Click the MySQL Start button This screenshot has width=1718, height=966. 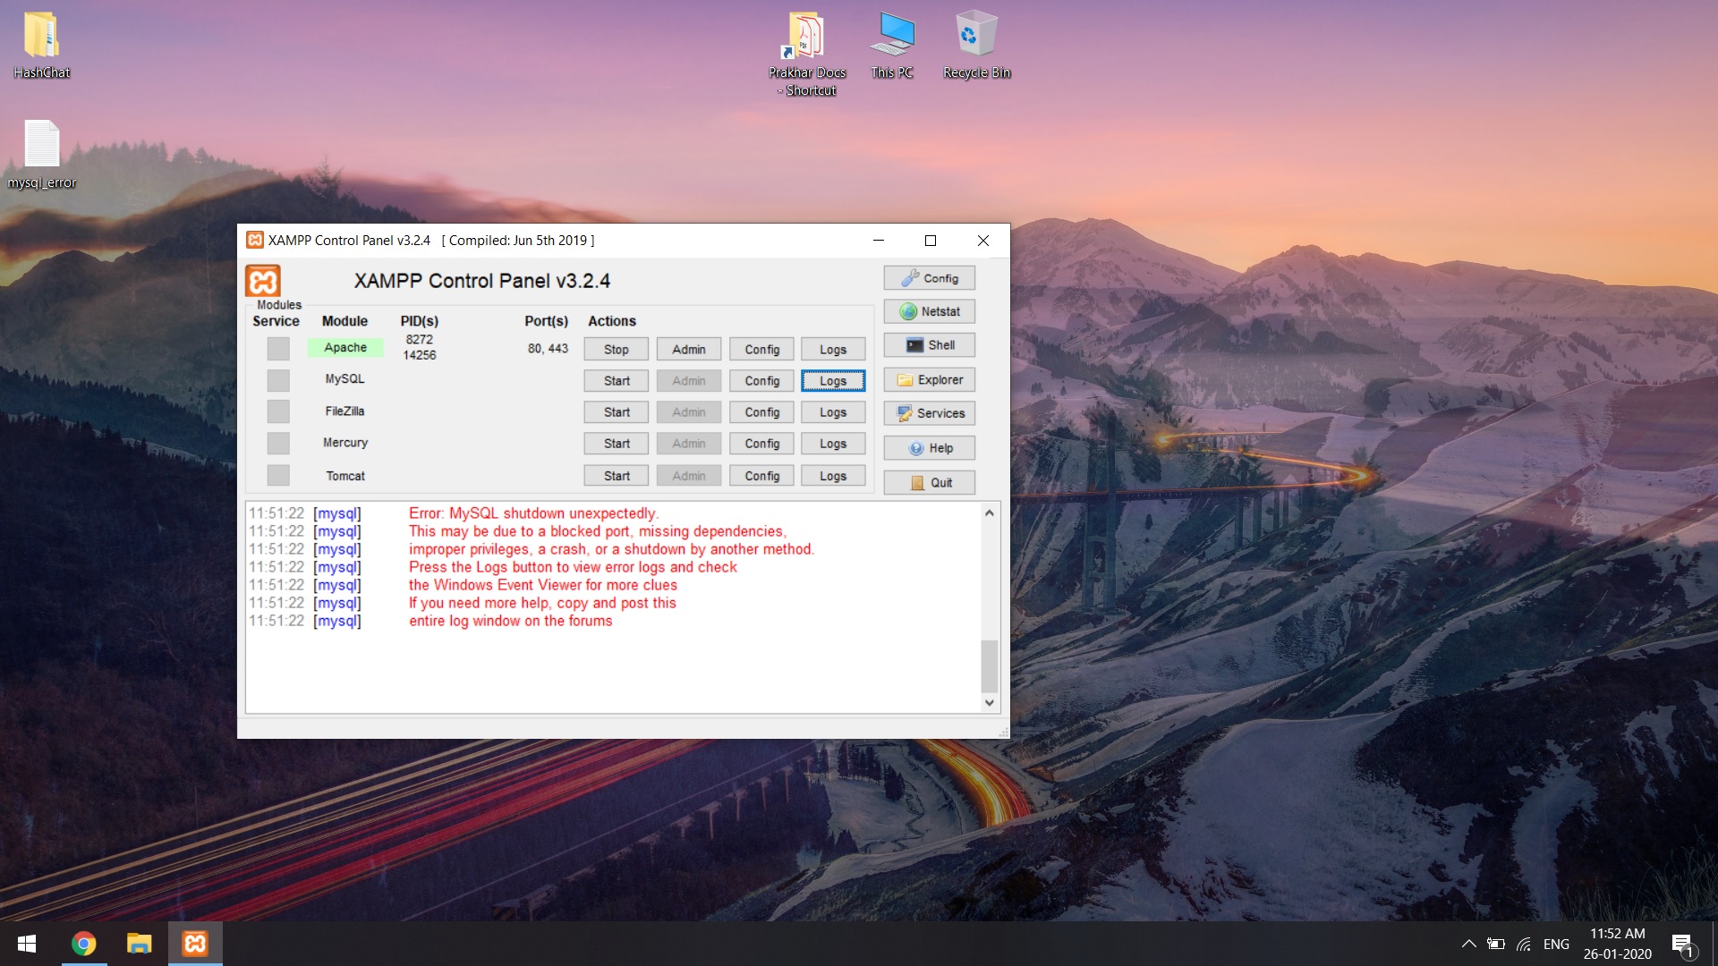point(616,380)
